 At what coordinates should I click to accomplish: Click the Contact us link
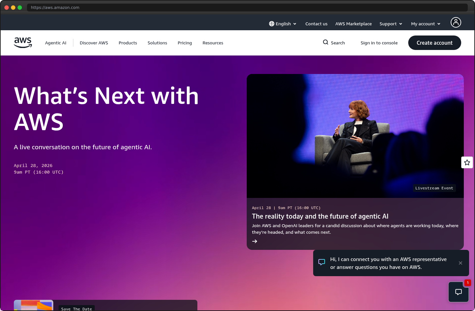[316, 24]
